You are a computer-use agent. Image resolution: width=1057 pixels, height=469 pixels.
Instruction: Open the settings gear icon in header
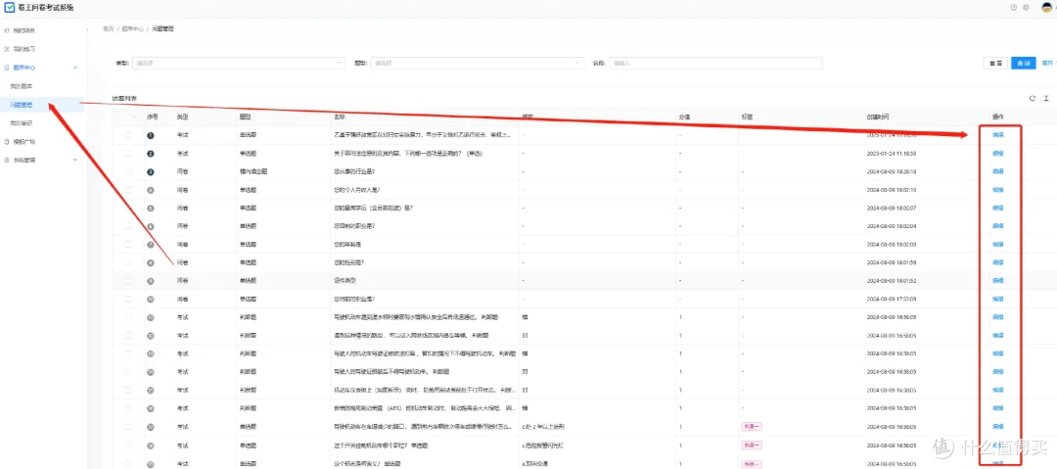[x=1026, y=8]
